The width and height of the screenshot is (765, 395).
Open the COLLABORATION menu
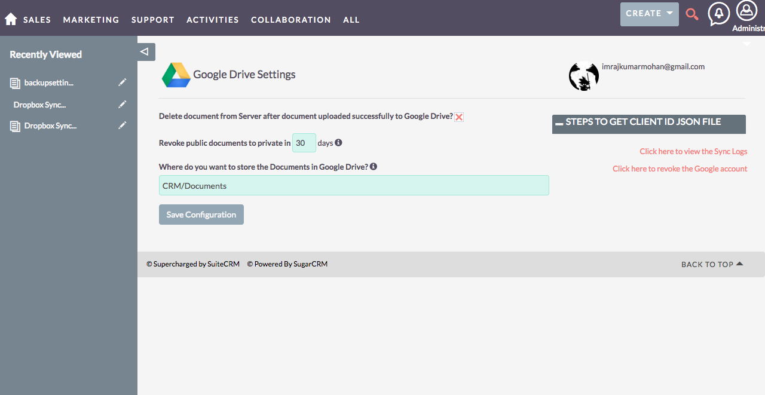point(291,20)
